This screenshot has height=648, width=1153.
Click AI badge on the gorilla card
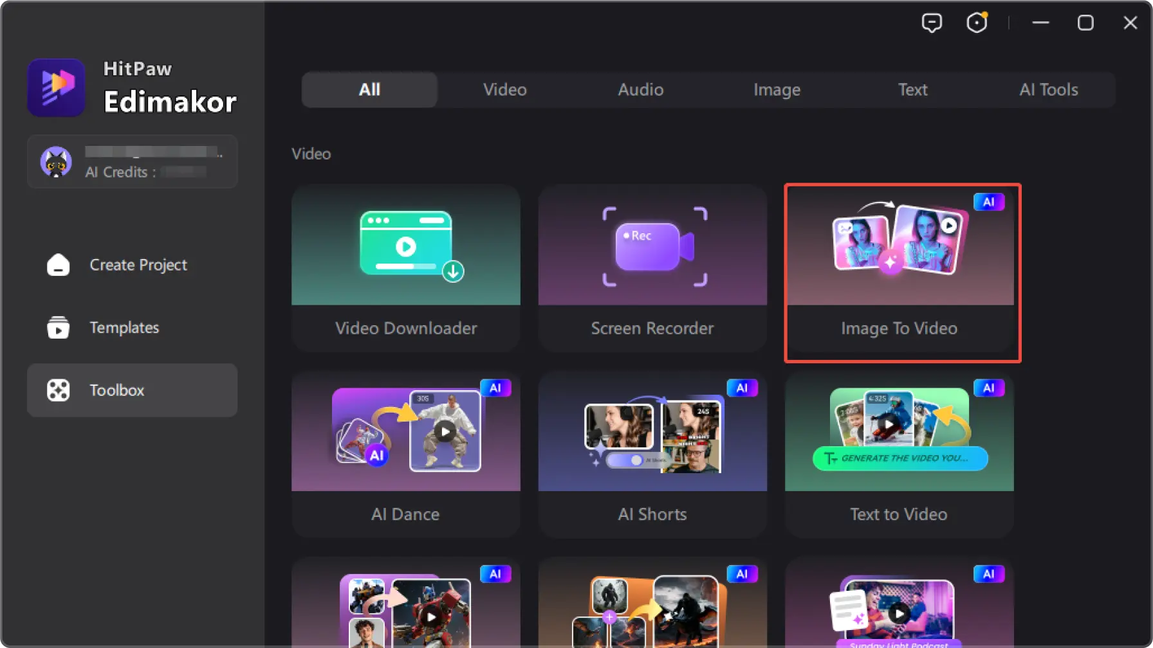pyautogui.click(x=742, y=574)
